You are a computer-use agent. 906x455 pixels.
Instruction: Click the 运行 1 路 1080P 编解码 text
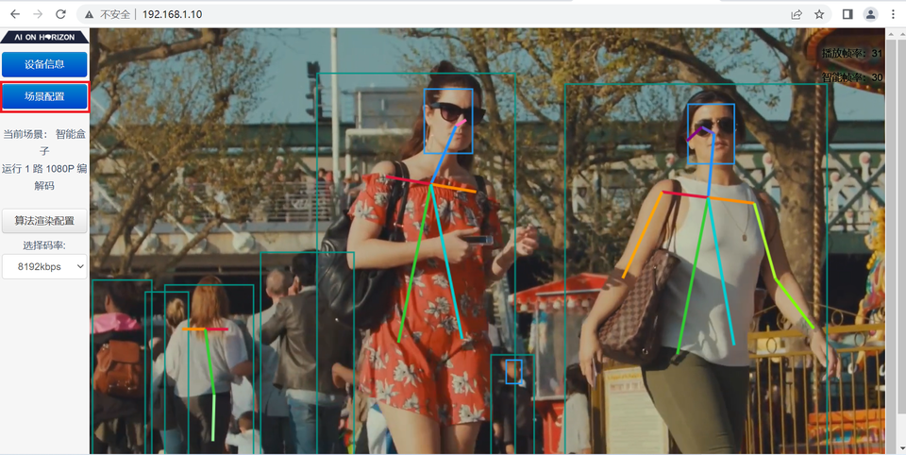click(x=44, y=177)
